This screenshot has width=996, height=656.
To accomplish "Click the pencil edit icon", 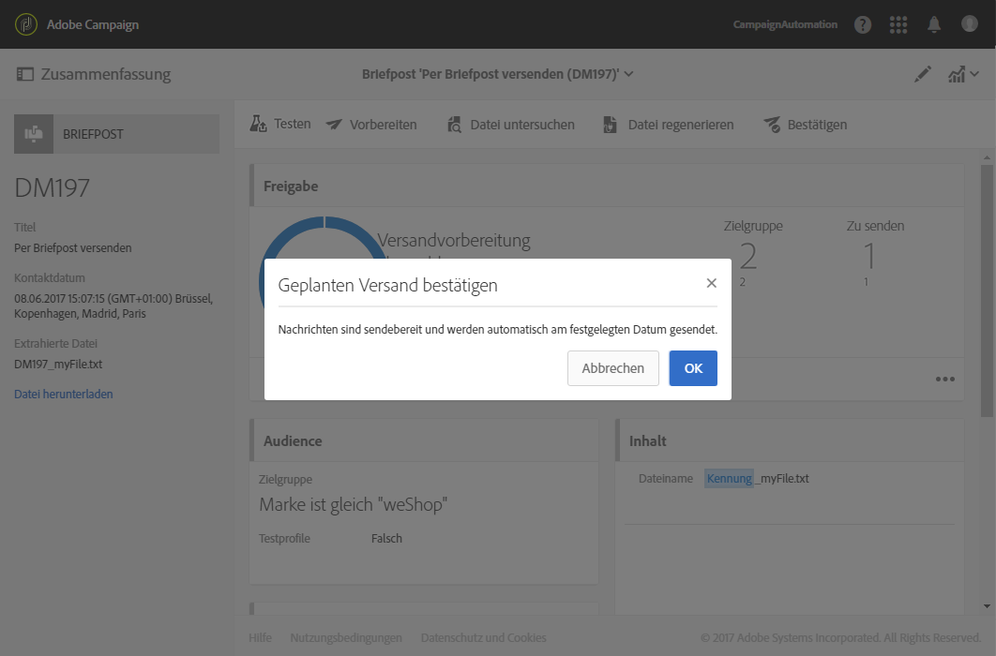I will (922, 74).
